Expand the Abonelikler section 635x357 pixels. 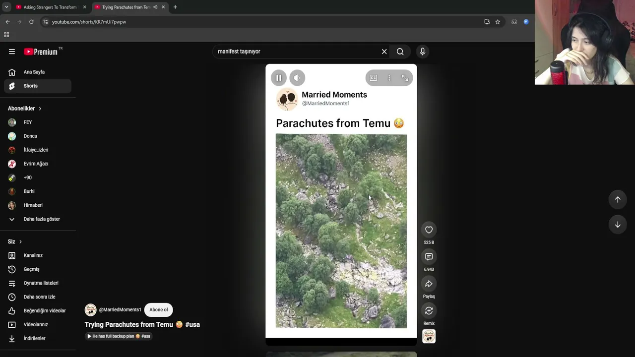[x=24, y=109]
